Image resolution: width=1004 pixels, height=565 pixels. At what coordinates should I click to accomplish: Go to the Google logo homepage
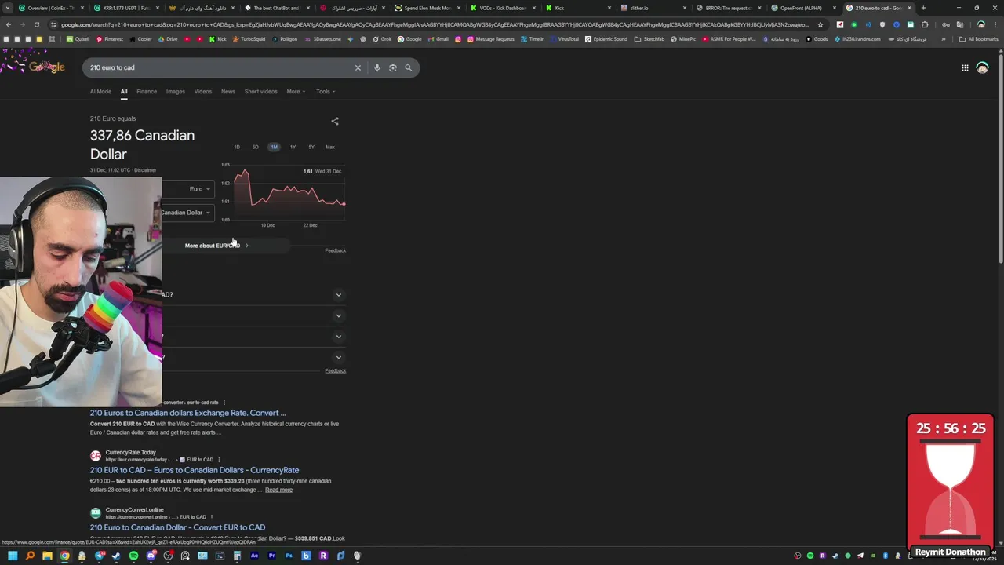(46, 67)
